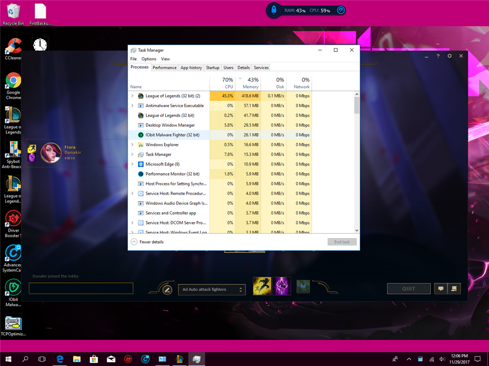The height and width of the screenshot is (366, 489).
Task: Expand Antimalware Service Executable process
Action: [132, 105]
